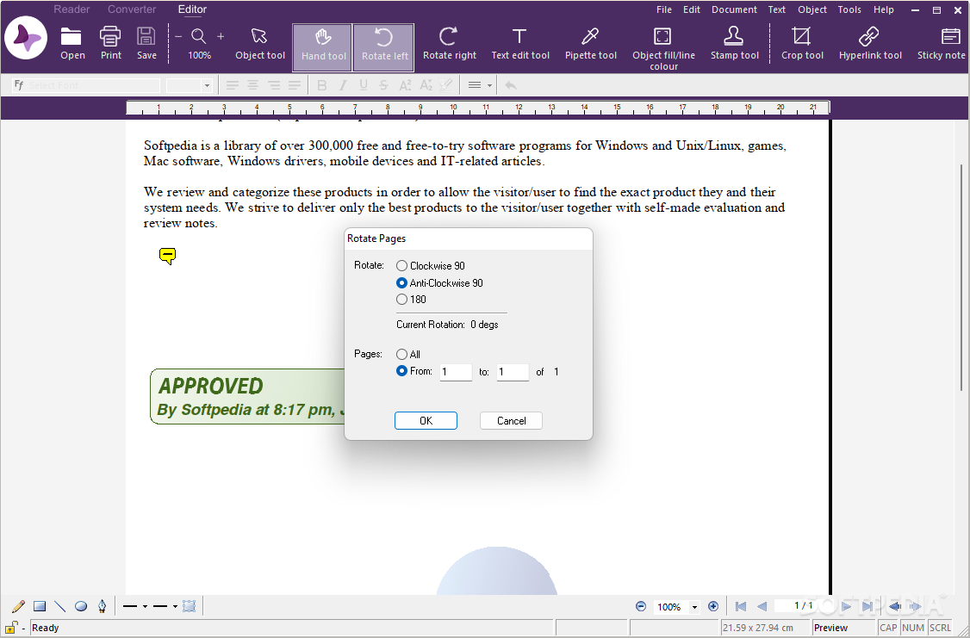Image resolution: width=970 pixels, height=638 pixels.
Task: Click the plus zoom-in icon beside magnifier
Action: click(x=221, y=36)
